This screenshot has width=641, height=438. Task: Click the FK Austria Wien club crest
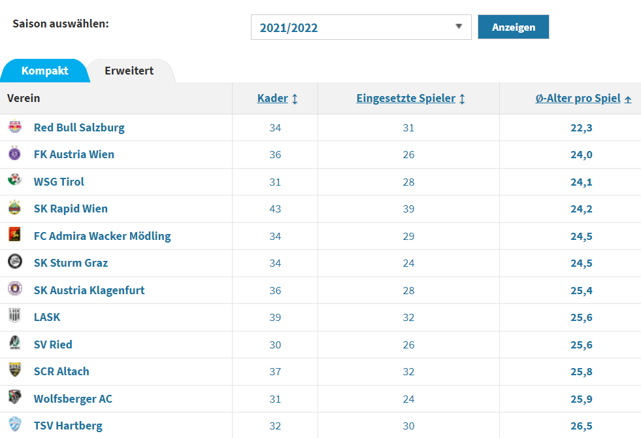[14, 154]
